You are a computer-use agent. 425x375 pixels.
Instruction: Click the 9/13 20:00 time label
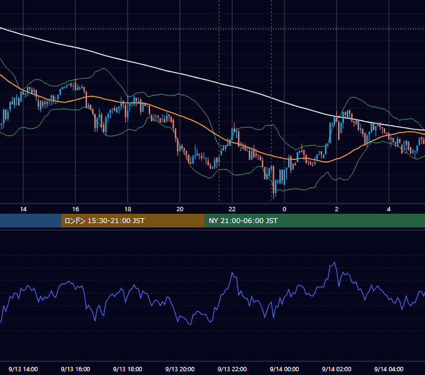point(180,369)
